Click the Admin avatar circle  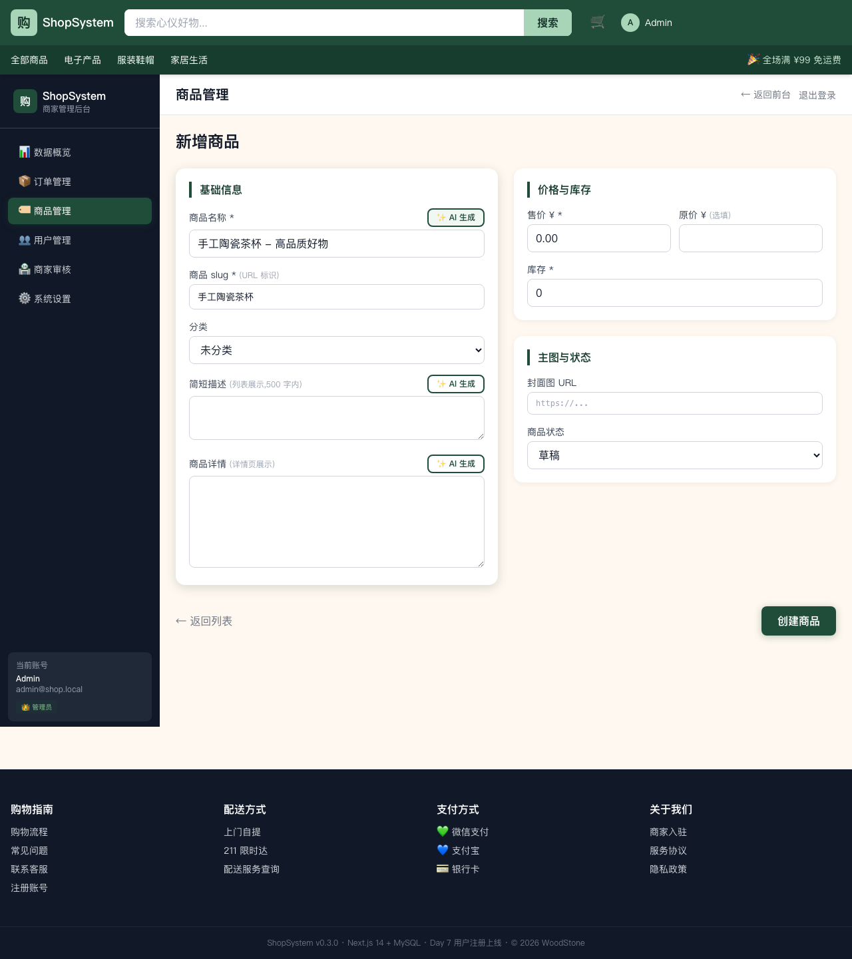point(630,23)
